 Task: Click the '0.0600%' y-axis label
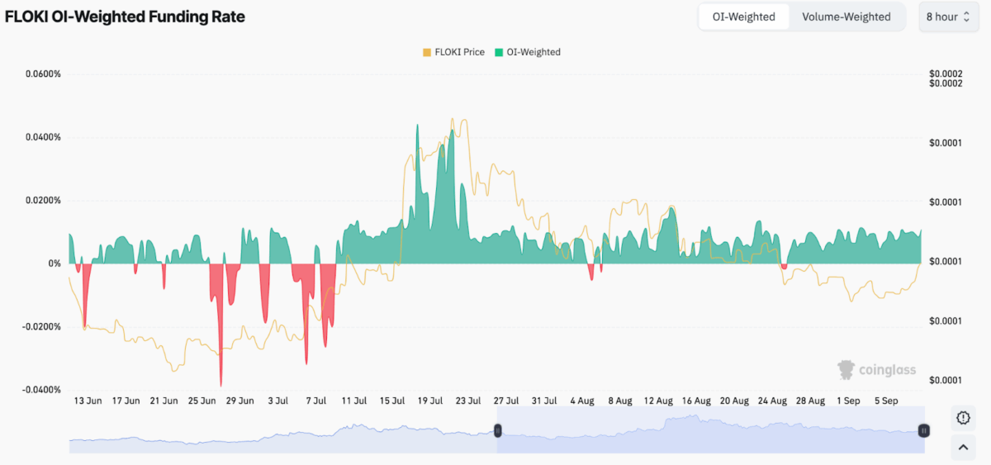pyautogui.click(x=43, y=74)
